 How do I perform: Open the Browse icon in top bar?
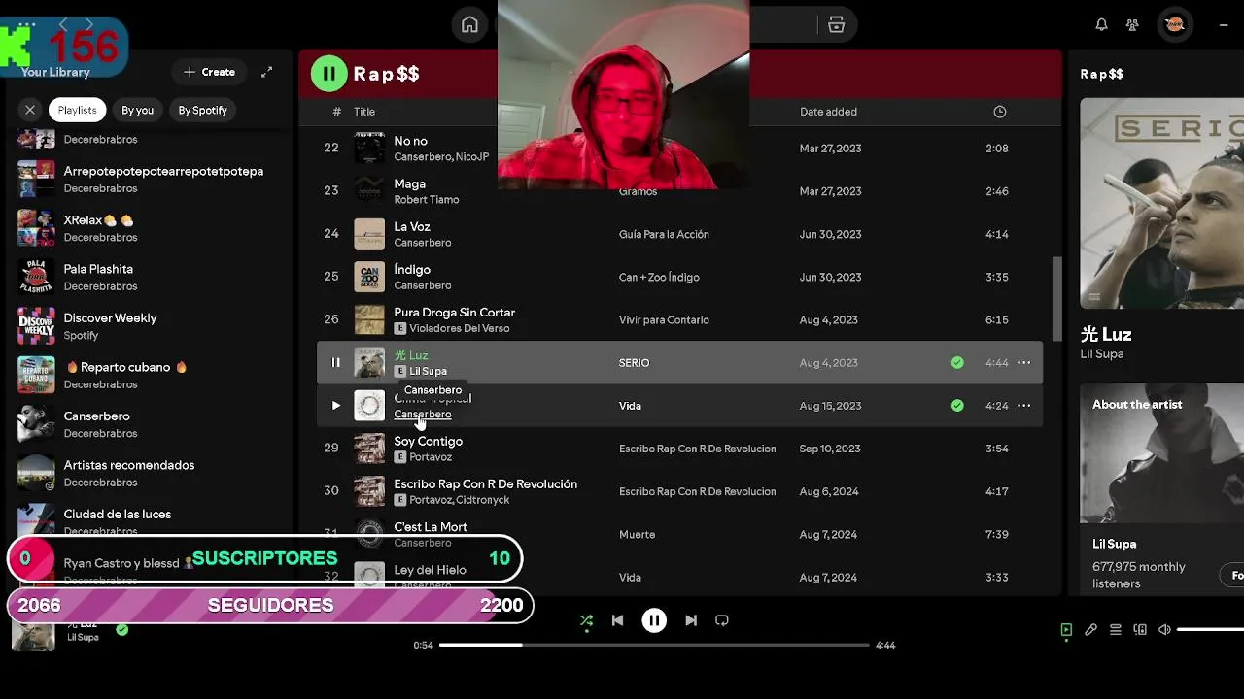tap(836, 25)
